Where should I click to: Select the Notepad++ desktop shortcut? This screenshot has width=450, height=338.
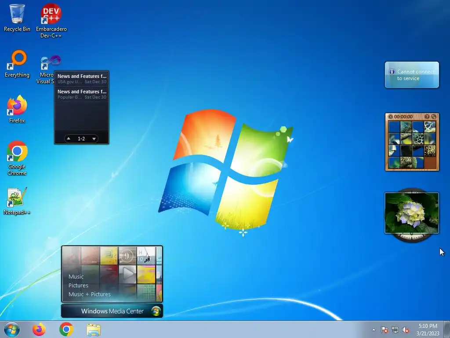coord(17,201)
